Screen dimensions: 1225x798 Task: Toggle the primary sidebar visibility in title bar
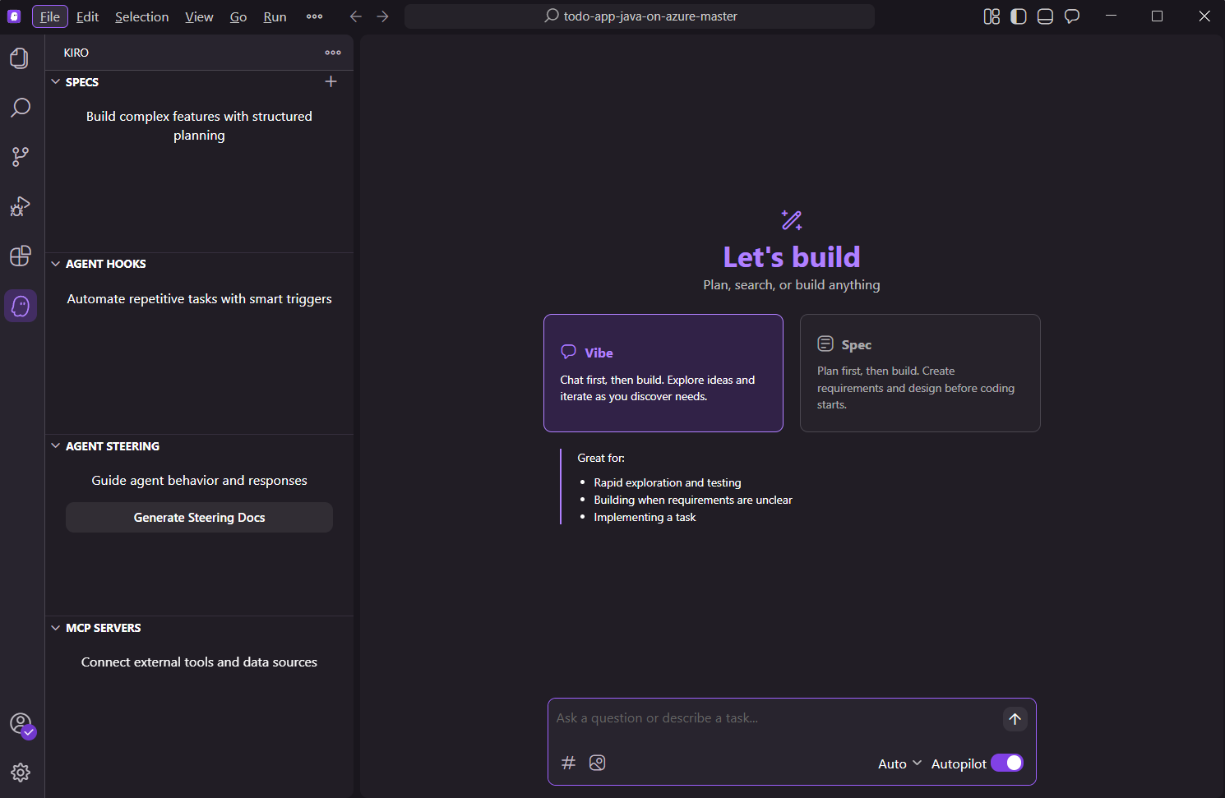point(1018,16)
